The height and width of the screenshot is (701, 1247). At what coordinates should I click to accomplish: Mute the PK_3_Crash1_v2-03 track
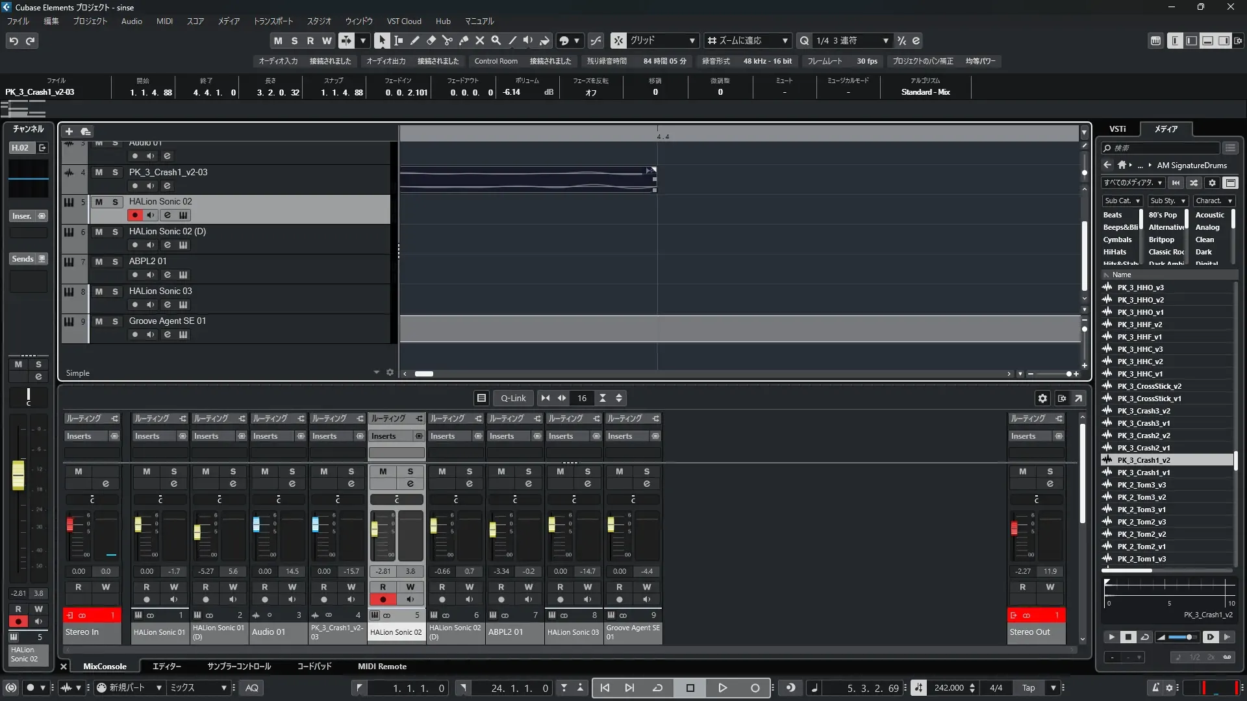coord(99,172)
